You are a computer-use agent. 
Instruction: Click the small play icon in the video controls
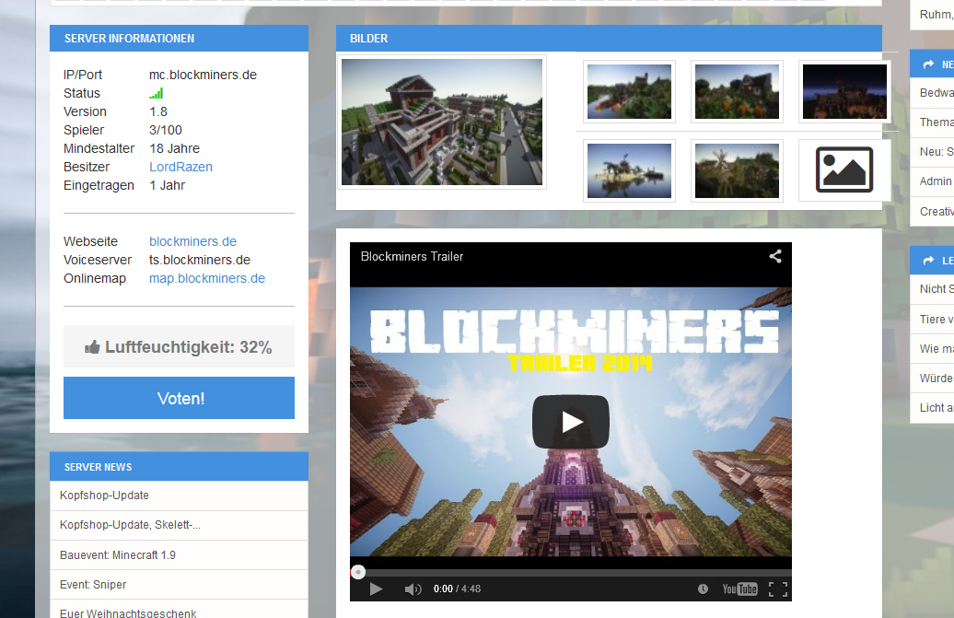point(376,589)
